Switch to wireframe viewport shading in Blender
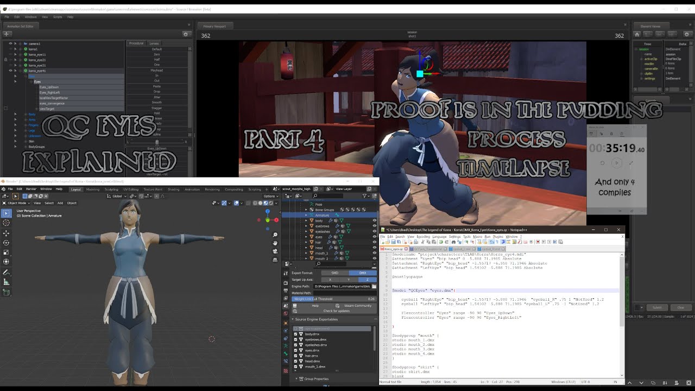The height and width of the screenshot is (391, 695). click(x=255, y=203)
